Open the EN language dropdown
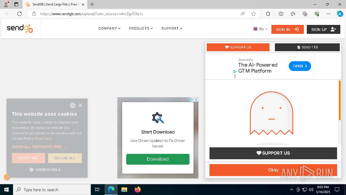Image resolution: width=346 pixels, height=195 pixels. [x=260, y=29]
